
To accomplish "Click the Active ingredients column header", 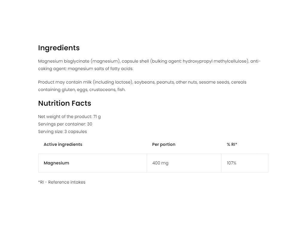I will tap(63, 144).
